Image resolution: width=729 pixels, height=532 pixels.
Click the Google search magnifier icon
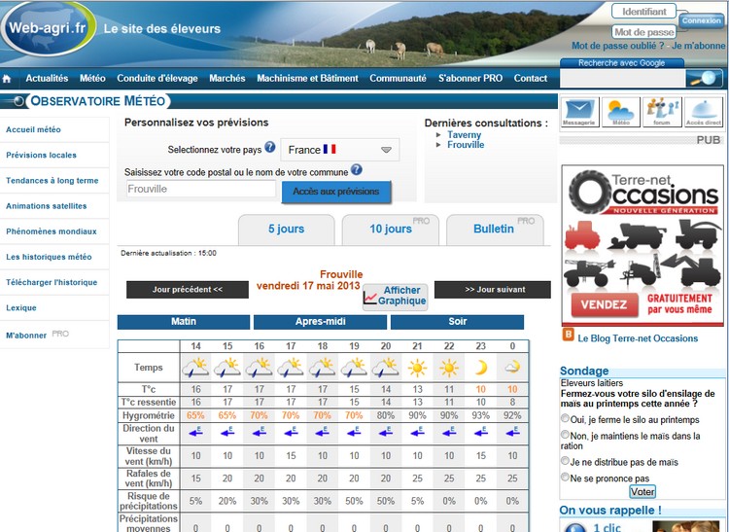[x=704, y=79]
